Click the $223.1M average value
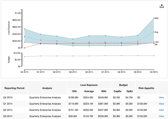The width and height of the screenshot is (168, 119). pos(88,104)
